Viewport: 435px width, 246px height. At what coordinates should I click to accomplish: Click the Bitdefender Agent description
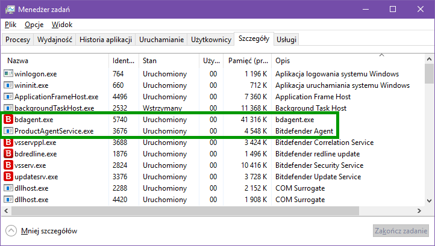click(x=304, y=131)
